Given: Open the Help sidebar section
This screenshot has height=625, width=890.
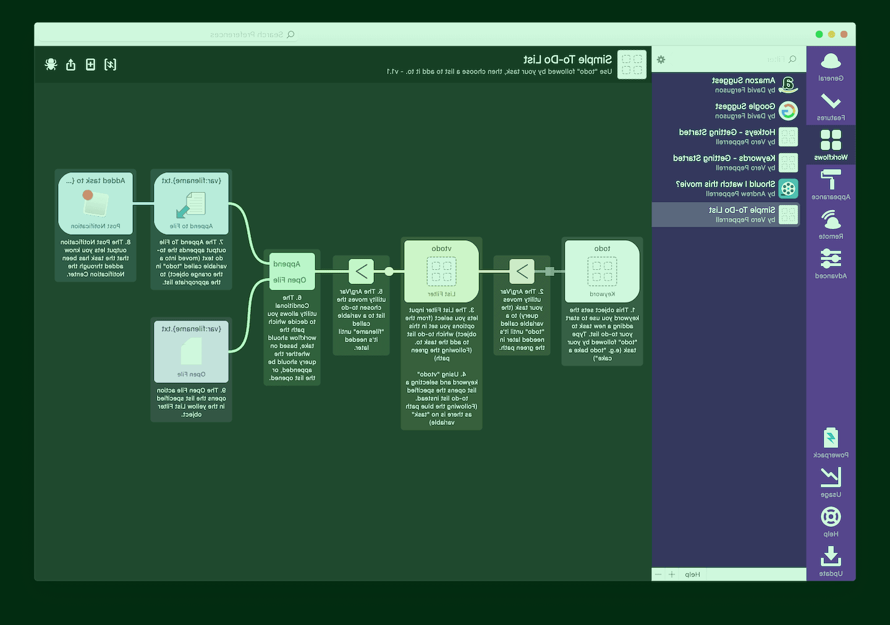Looking at the screenshot, I should [831, 522].
